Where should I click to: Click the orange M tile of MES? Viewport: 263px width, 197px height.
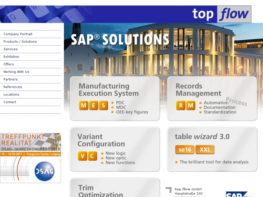[x=84, y=106]
